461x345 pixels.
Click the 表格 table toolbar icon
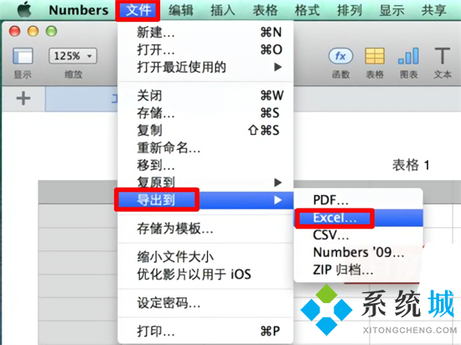[375, 56]
